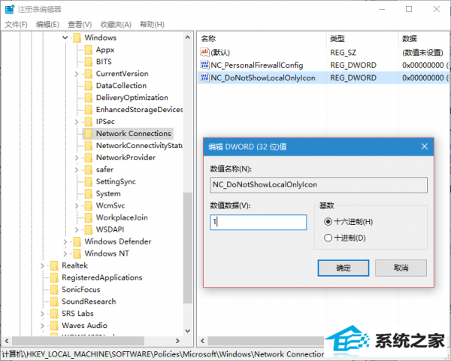Viewport: 451px width, 361px height.
Task: Expand the safer tree node
Action: click(77, 170)
